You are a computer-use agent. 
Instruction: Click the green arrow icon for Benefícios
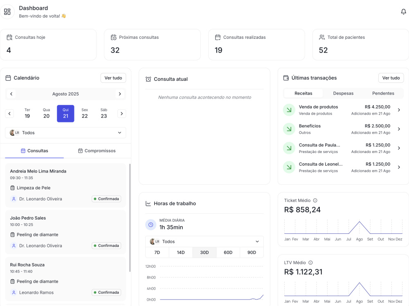tap(289, 129)
